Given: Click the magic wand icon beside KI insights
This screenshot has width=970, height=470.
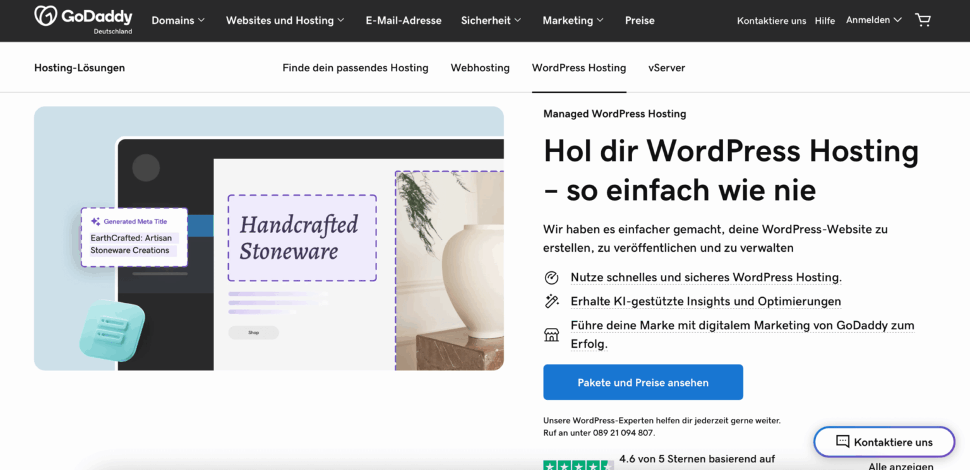Looking at the screenshot, I should coord(551,301).
